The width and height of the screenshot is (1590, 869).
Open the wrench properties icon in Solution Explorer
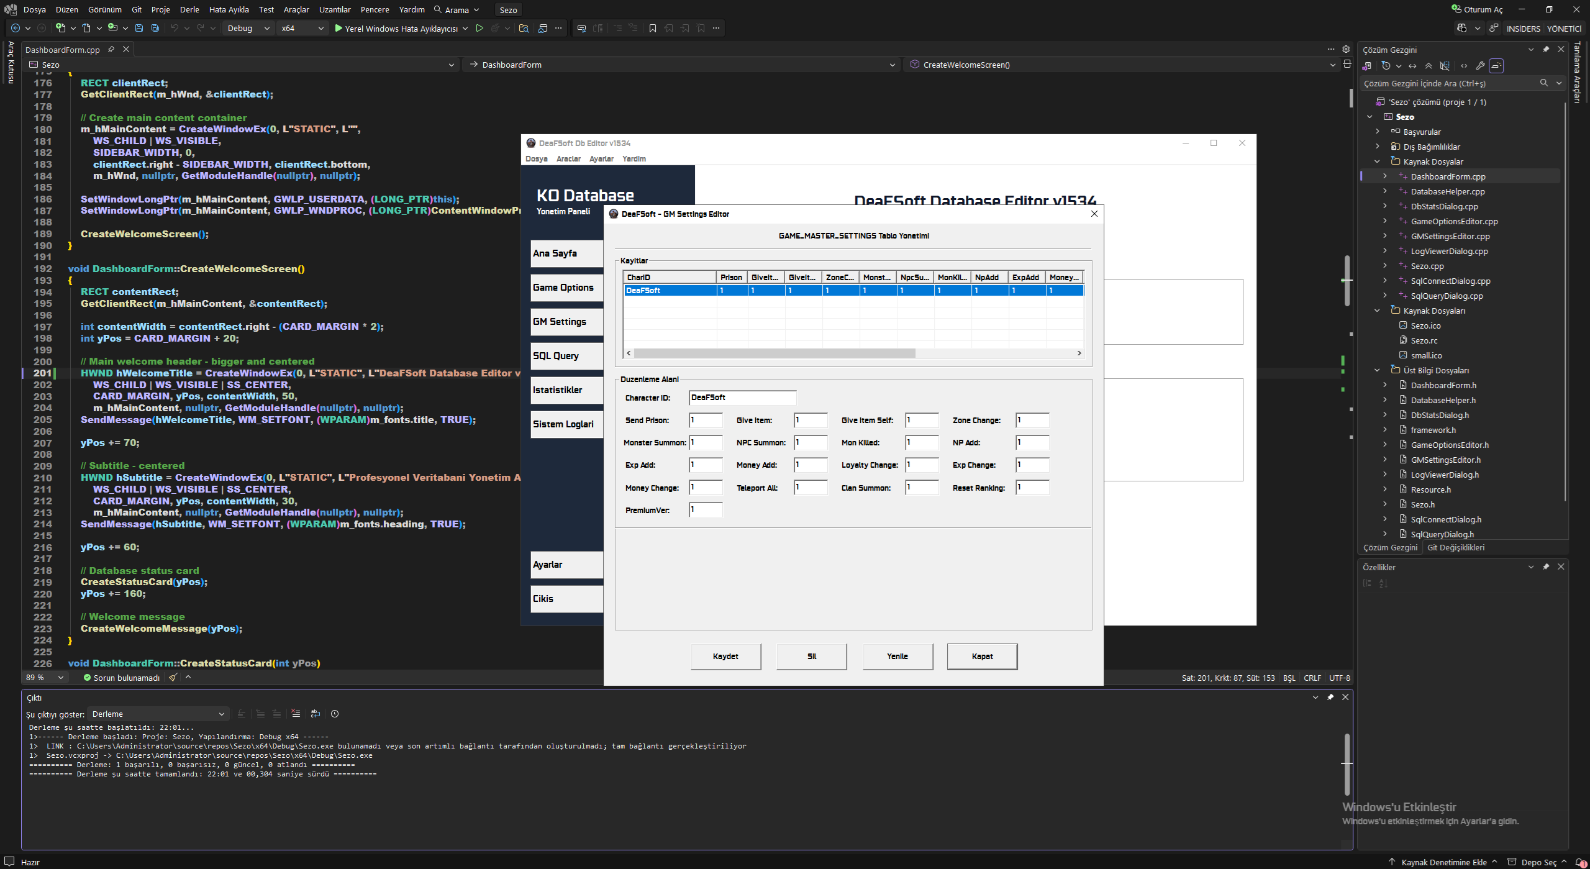click(x=1480, y=66)
